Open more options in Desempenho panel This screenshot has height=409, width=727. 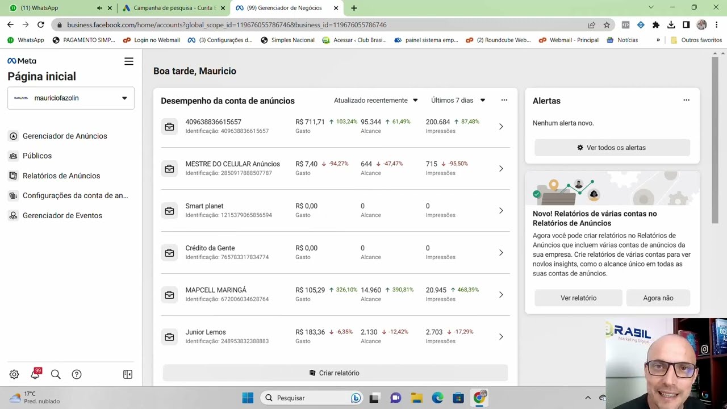[x=504, y=100]
